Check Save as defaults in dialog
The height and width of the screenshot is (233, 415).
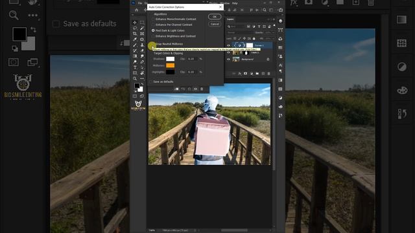pyautogui.click(x=152, y=82)
